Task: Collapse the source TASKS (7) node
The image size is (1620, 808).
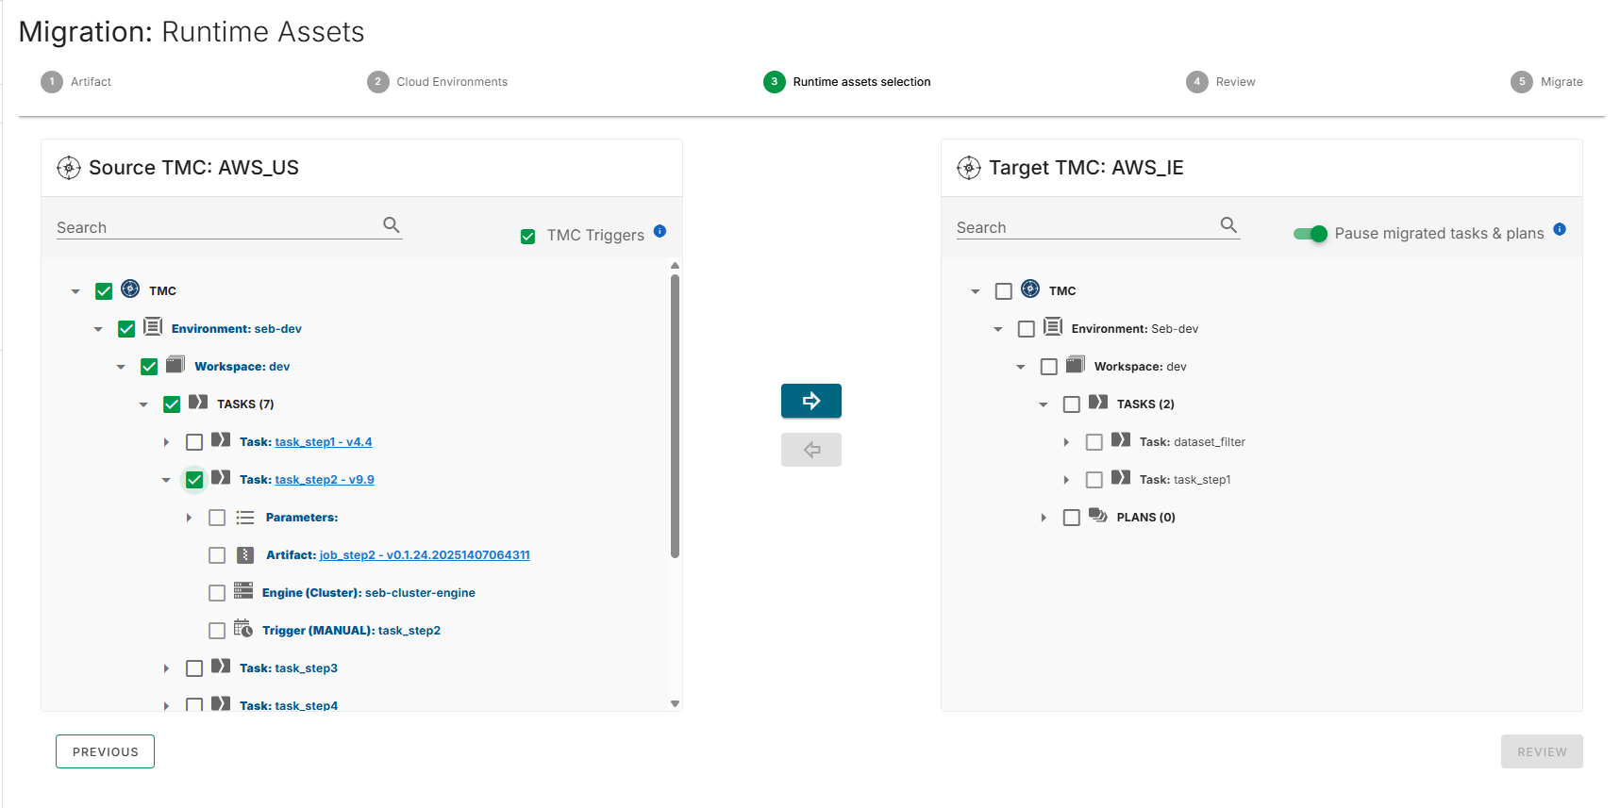Action: click(143, 404)
